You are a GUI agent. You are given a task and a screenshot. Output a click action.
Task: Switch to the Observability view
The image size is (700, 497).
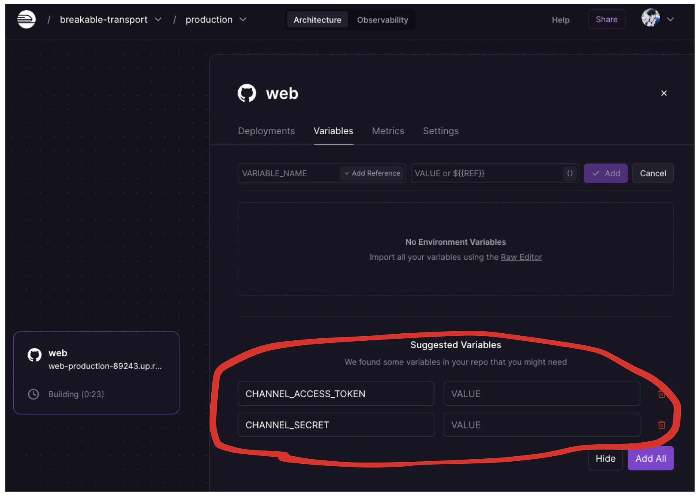pos(382,20)
